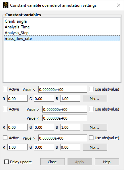Enable first Active checkbox for Value < rule

(x=5, y=89)
